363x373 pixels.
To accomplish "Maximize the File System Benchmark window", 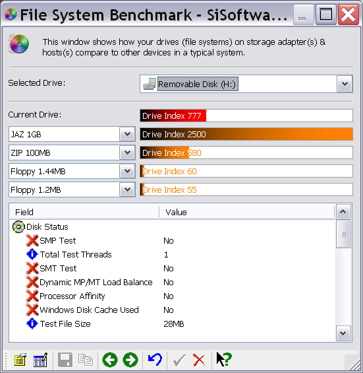I will (x=325, y=15).
